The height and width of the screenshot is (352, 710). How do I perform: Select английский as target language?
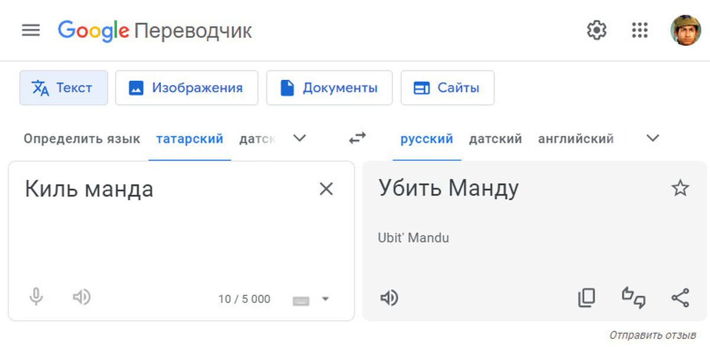click(575, 139)
